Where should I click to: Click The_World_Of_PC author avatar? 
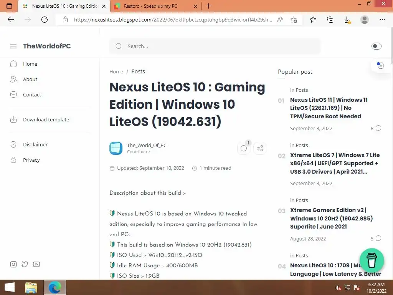116,148
